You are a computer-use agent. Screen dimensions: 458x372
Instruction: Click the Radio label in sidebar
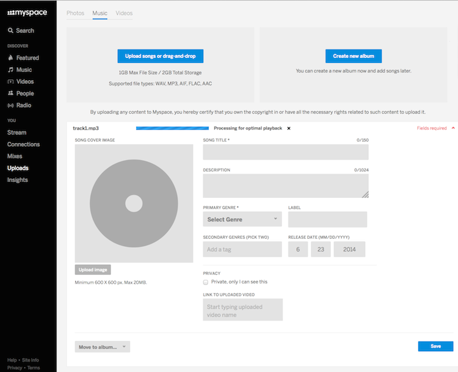[24, 106]
